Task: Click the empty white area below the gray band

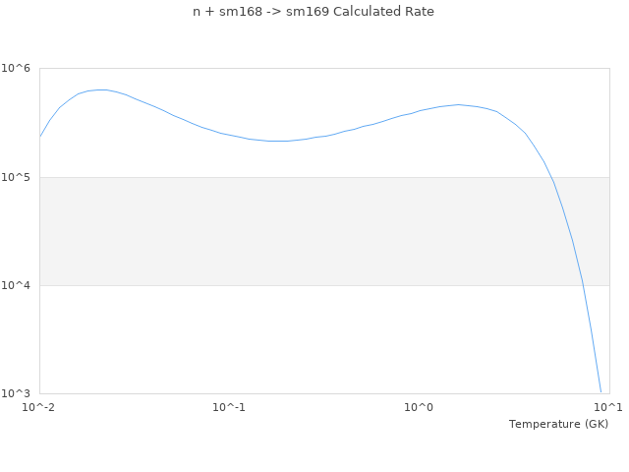Action: [x=295, y=339]
